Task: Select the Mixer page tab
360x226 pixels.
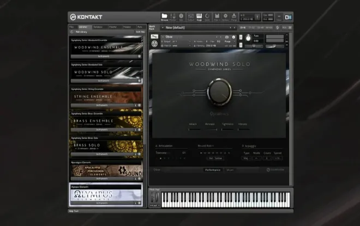Action: tap(230, 170)
